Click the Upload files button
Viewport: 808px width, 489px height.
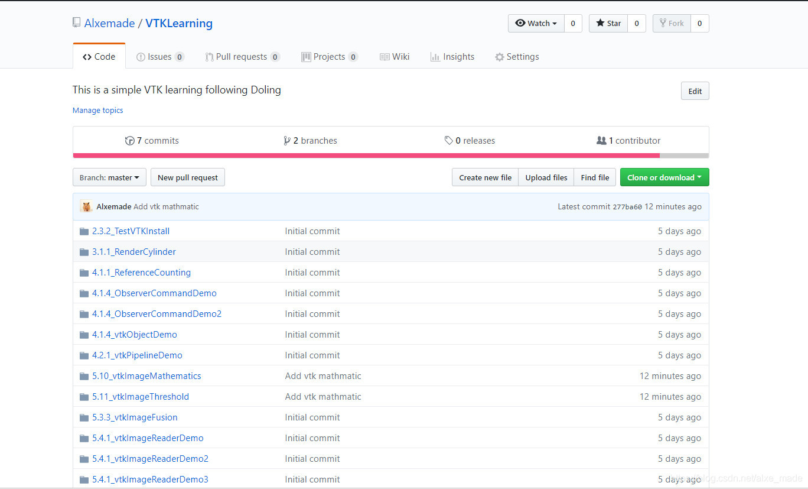(546, 177)
